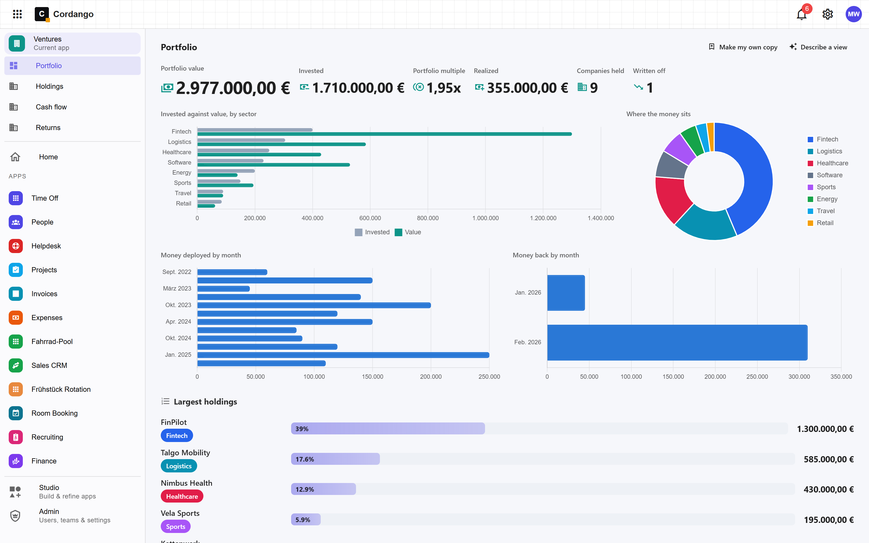Viewport: 869px width, 543px height.
Task: Click the Fintech green Value bar
Action: [x=384, y=134]
